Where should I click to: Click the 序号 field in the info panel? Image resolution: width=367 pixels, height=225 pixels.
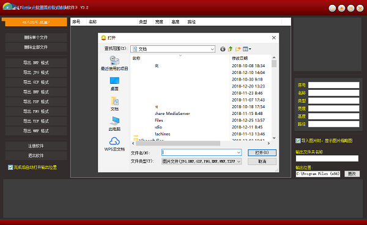[333, 85]
